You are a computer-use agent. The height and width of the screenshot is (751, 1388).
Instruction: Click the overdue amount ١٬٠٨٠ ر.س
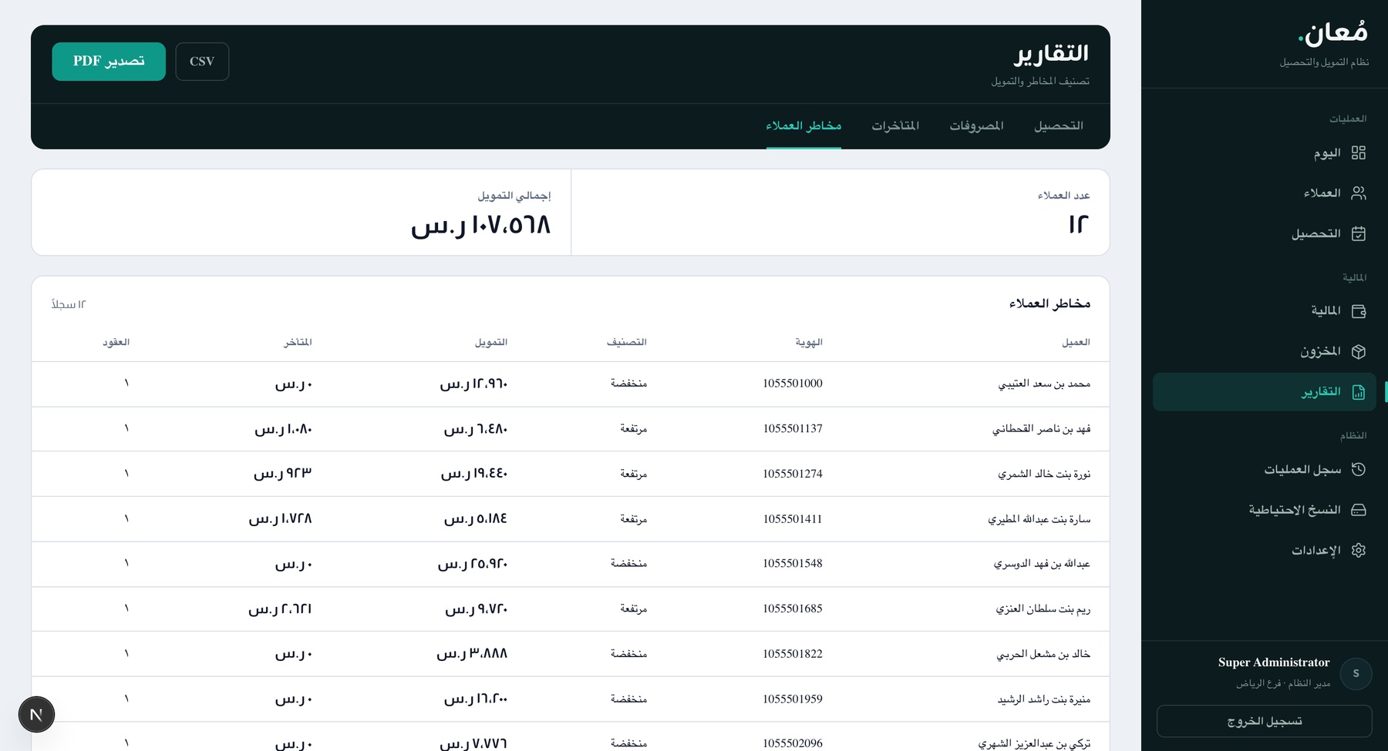coord(283,429)
